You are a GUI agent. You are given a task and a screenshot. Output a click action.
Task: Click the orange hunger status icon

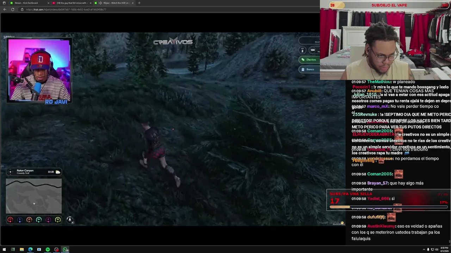click(29, 220)
